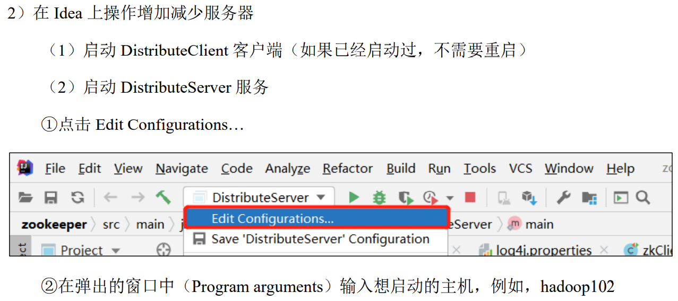
Task: Open the VCS menu
Action: click(x=520, y=169)
